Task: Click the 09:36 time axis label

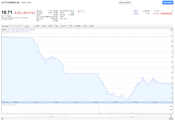Action: coord(16,102)
